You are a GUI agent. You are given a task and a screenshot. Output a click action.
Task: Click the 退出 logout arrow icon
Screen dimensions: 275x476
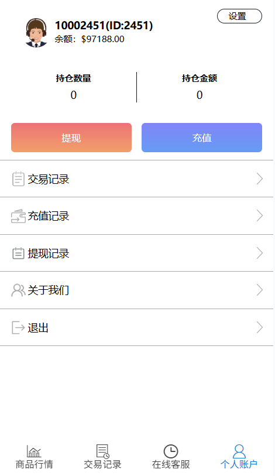(x=18, y=327)
